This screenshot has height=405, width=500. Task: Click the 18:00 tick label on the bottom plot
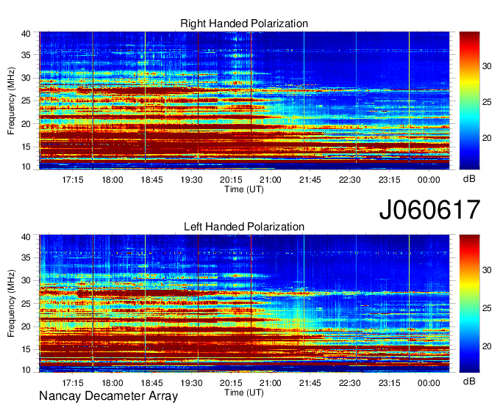(113, 383)
